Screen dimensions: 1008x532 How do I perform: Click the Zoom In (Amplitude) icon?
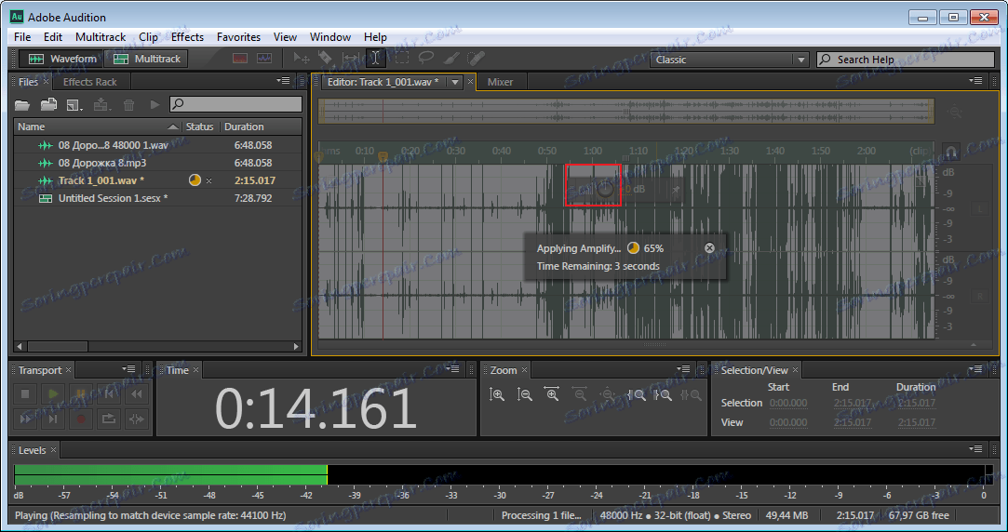497,395
